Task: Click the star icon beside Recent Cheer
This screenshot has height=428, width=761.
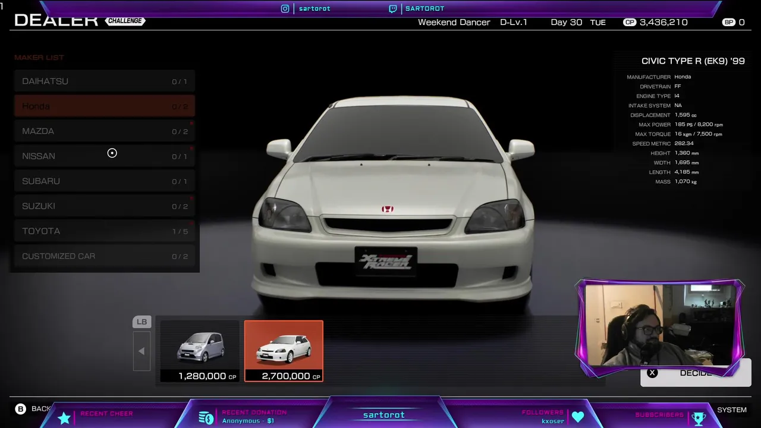Action: 64,418
